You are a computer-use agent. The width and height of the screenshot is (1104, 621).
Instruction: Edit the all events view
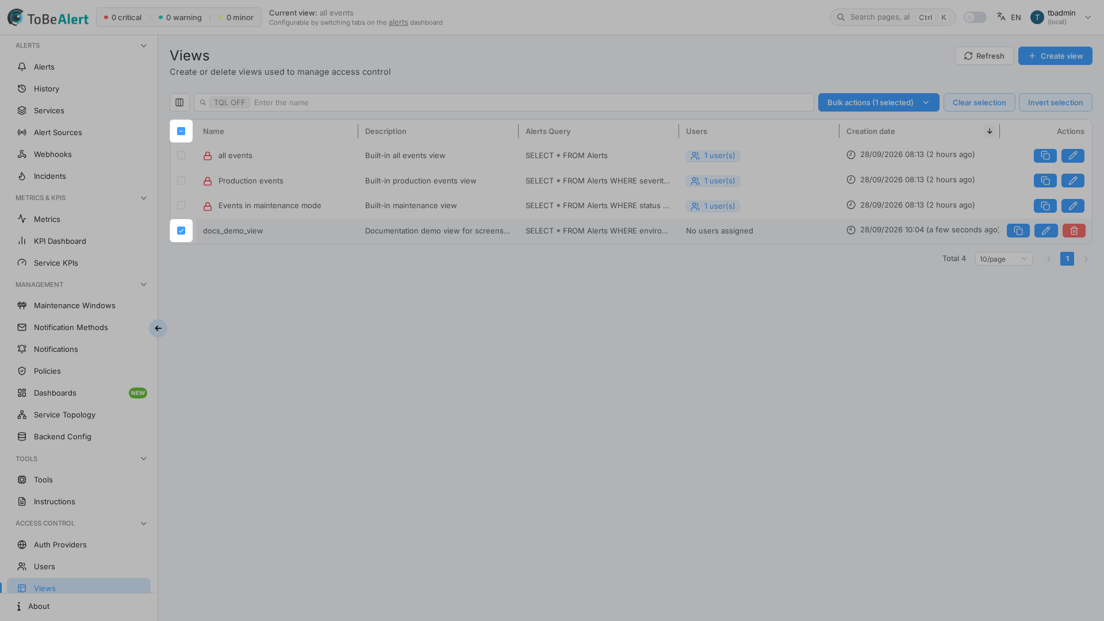(1073, 156)
